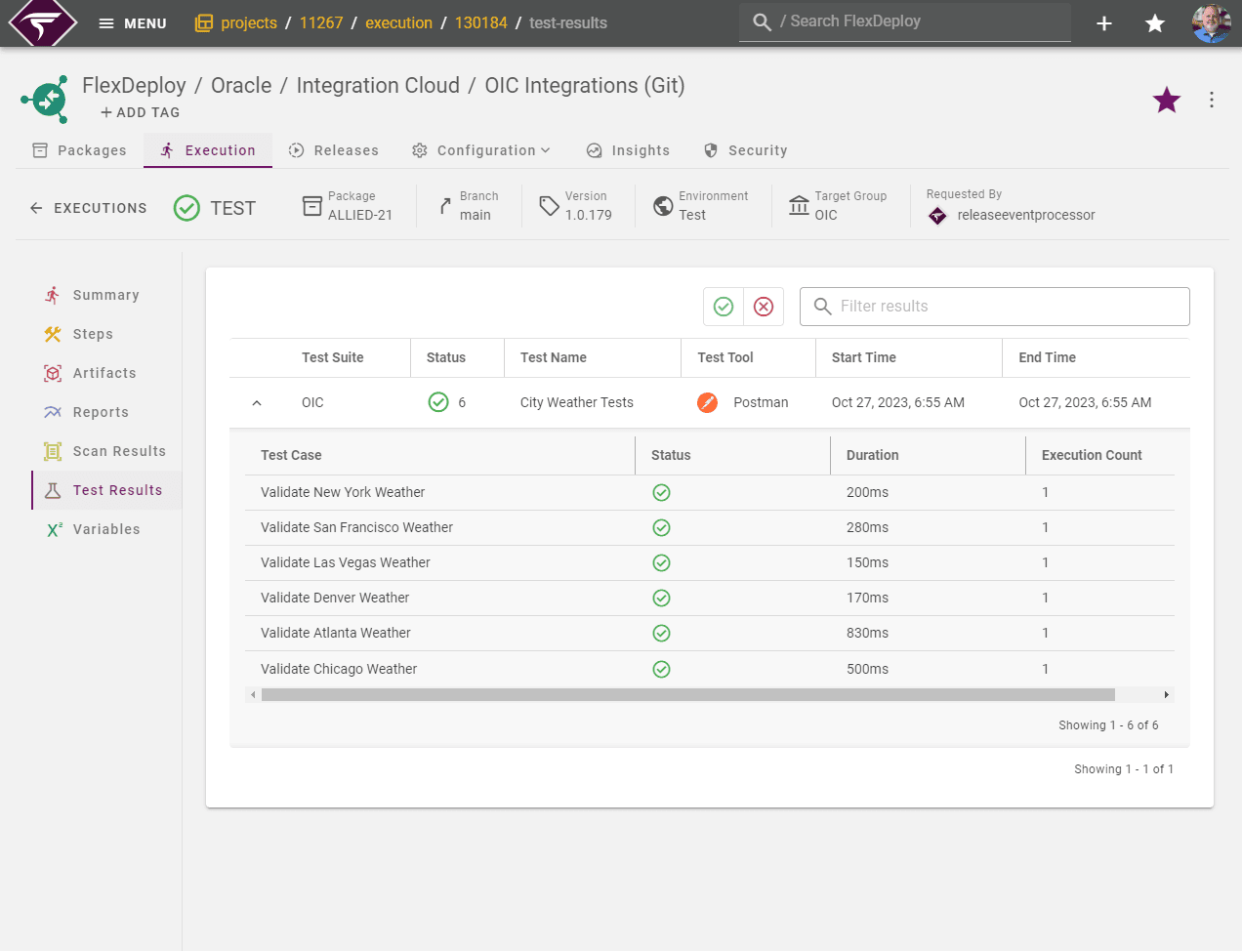The width and height of the screenshot is (1242, 951).
Task: Toggle the passed tests filter button
Action: (x=724, y=307)
